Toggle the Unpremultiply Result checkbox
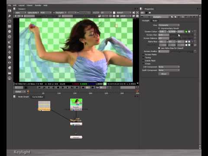The width and height of the screenshot is (208, 156). click(159, 28)
